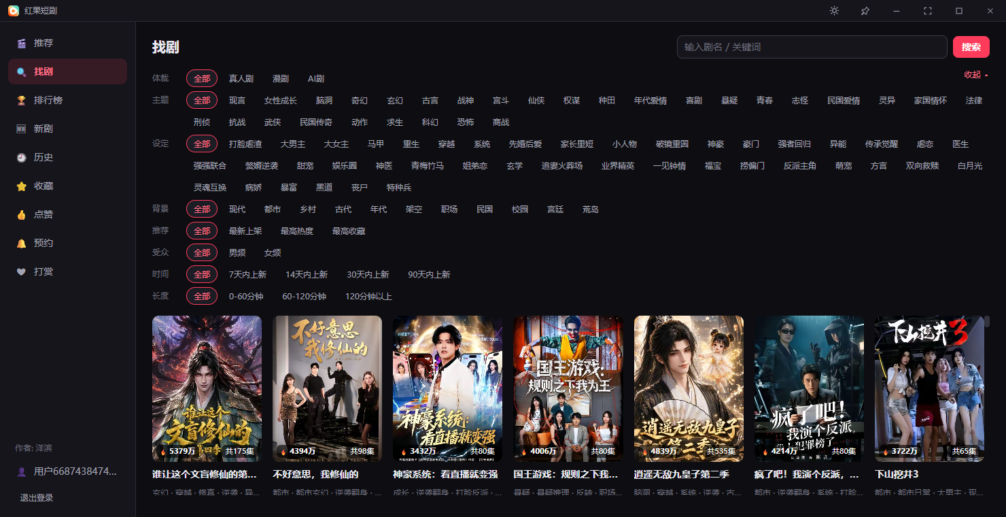Screen dimensions: 1006x517
Task: Go to 历史 menu item
Action: point(67,157)
